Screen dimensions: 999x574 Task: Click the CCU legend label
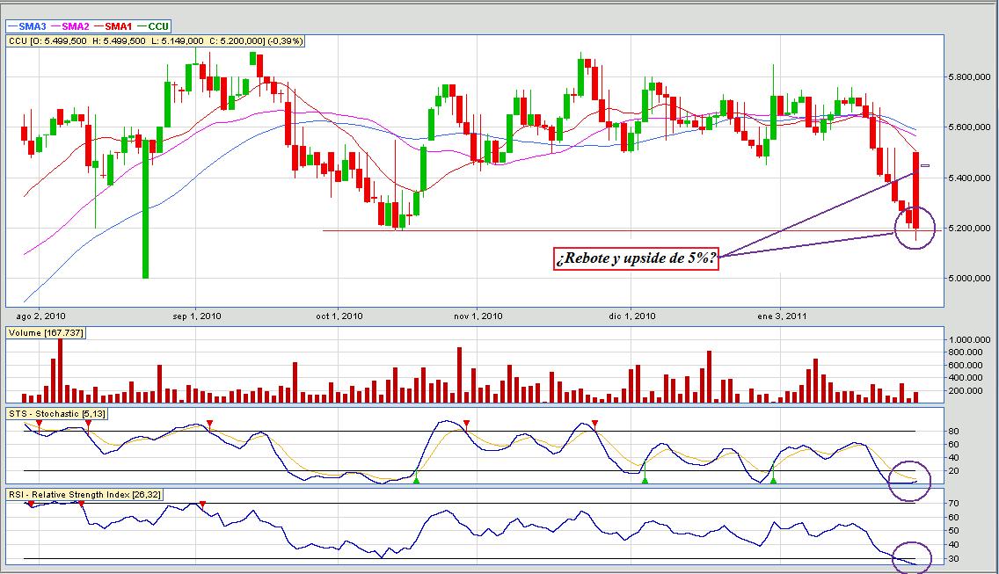point(158,26)
